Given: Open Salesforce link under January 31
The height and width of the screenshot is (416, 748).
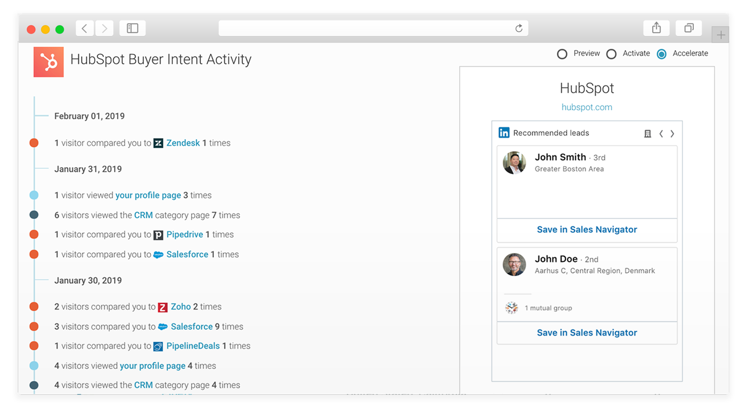Looking at the screenshot, I should (187, 254).
